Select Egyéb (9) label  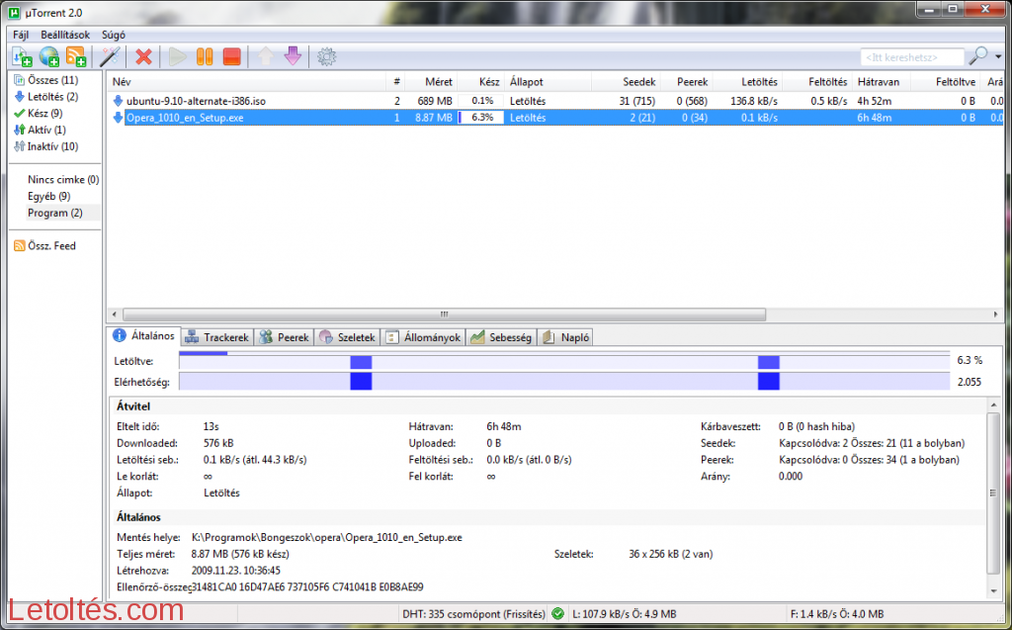point(49,197)
